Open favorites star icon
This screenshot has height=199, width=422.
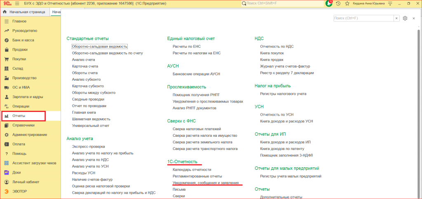pyautogui.click(x=347, y=4)
